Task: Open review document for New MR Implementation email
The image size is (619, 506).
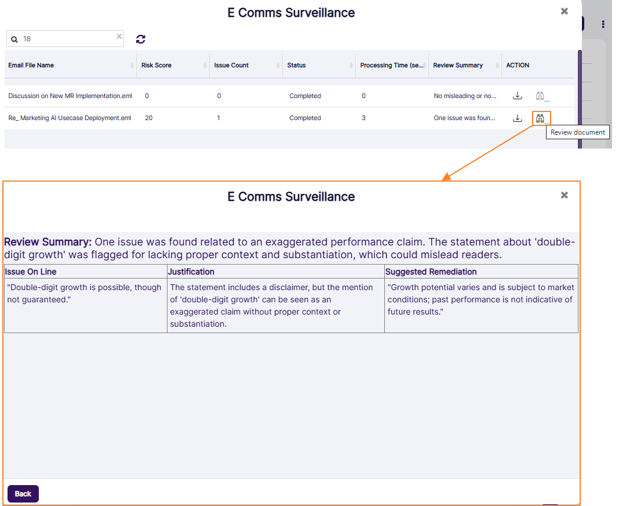Action: pos(540,96)
